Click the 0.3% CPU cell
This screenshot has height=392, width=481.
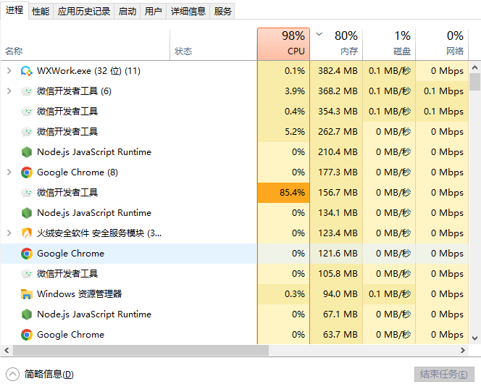283,294
